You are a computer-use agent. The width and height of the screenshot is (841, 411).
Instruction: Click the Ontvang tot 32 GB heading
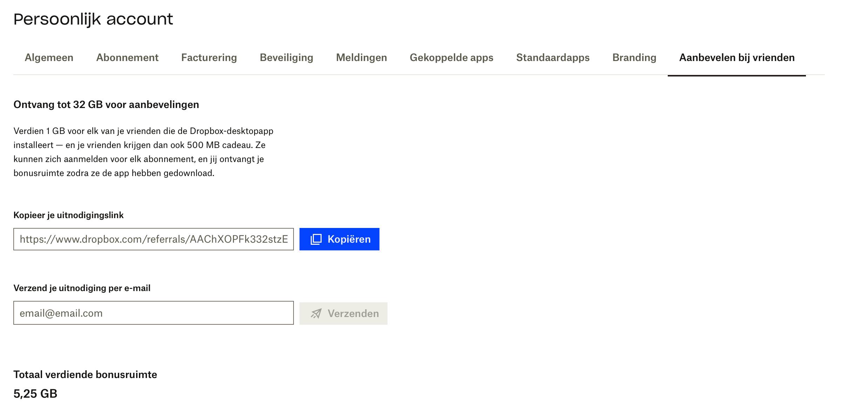click(x=106, y=105)
